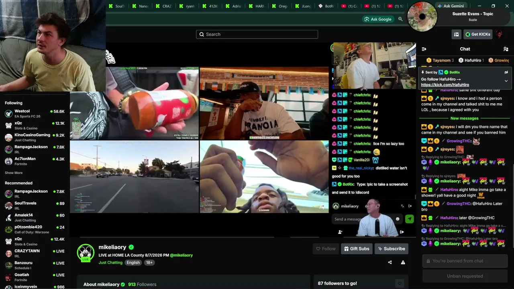This screenshot has width=514, height=289.
Task: Open the chat users list icon
Action: (506, 49)
